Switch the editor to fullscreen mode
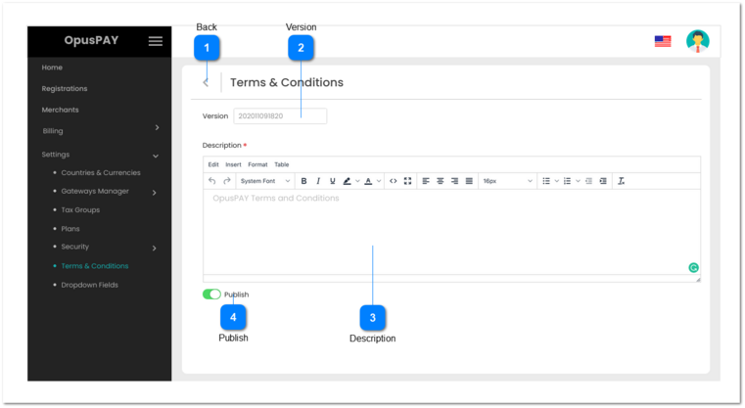Screen dimensions: 745x408 [x=407, y=181]
